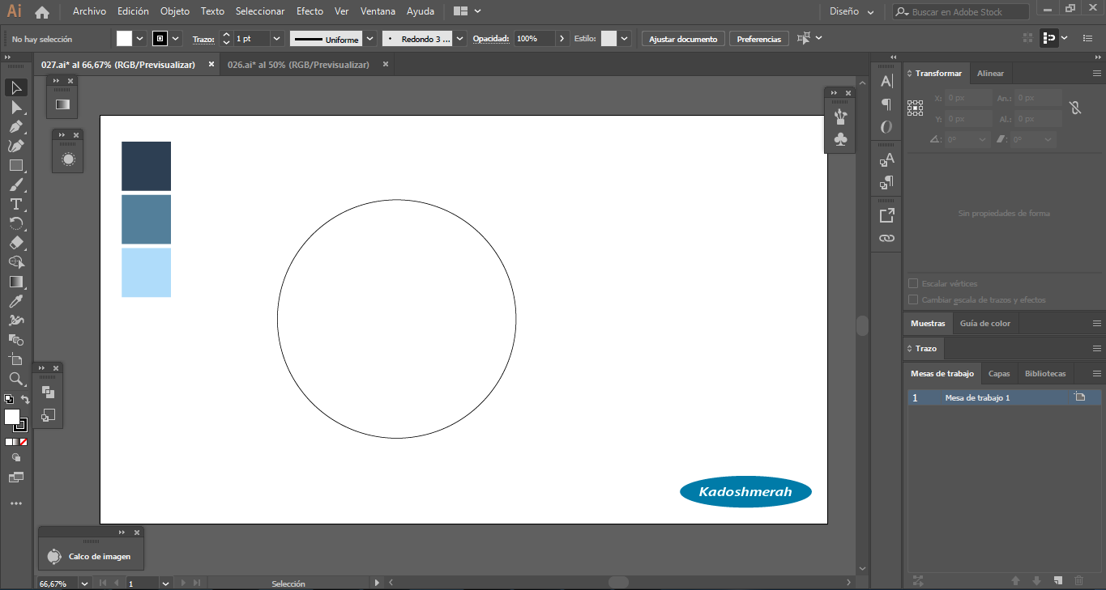Screen dimensions: 1106x590
Task: Swap fill and stroke colors arrow
Action: point(25,400)
